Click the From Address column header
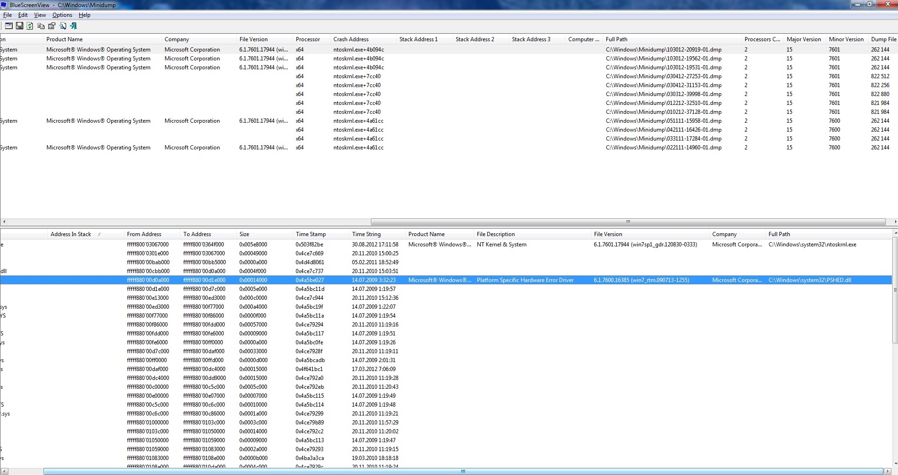 [152, 234]
